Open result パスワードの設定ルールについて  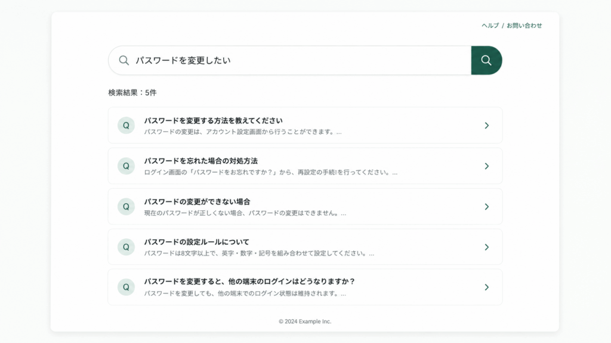pyautogui.click(x=305, y=247)
